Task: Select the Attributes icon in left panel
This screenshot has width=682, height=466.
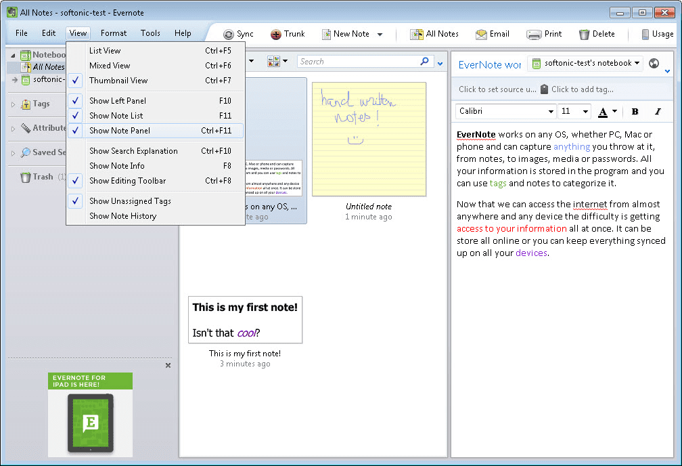Action: pos(26,128)
